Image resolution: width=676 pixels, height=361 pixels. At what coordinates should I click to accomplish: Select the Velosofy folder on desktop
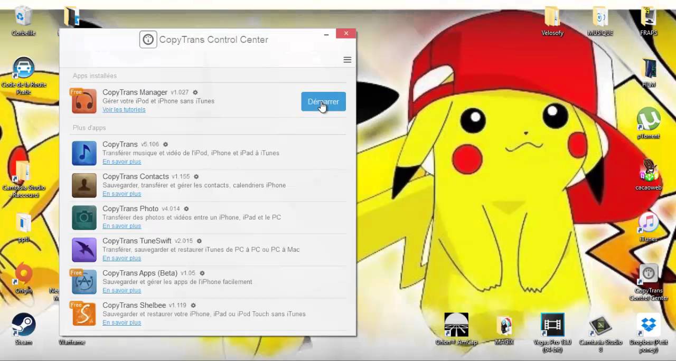(x=552, y=21)
